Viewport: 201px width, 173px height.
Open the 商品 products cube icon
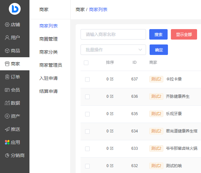click(7, 51)
